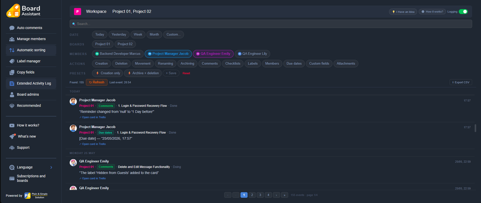Viewport: 481px width, 203px height.
Task: Filter actions by Archiving
Action: tap(187, 64)
